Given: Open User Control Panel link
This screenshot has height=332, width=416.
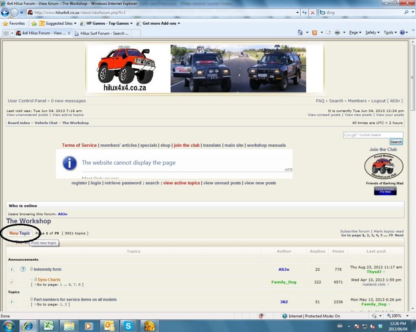Looking at the screenshot, I should [27, 101].
